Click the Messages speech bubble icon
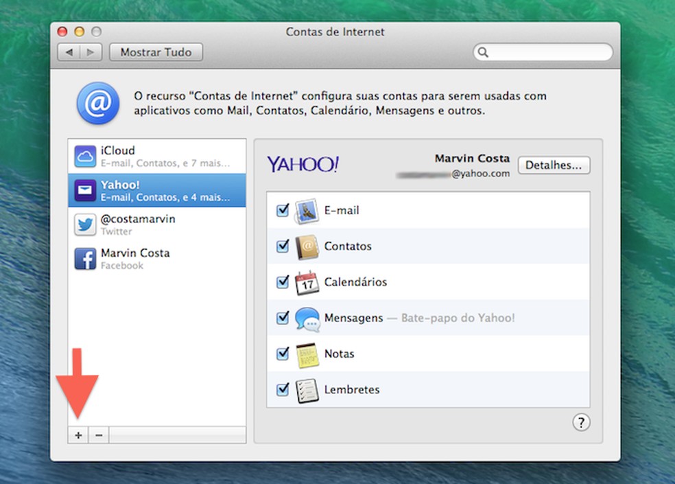Image resolution: width=675 pixels, height=484 pixels. 308,317
